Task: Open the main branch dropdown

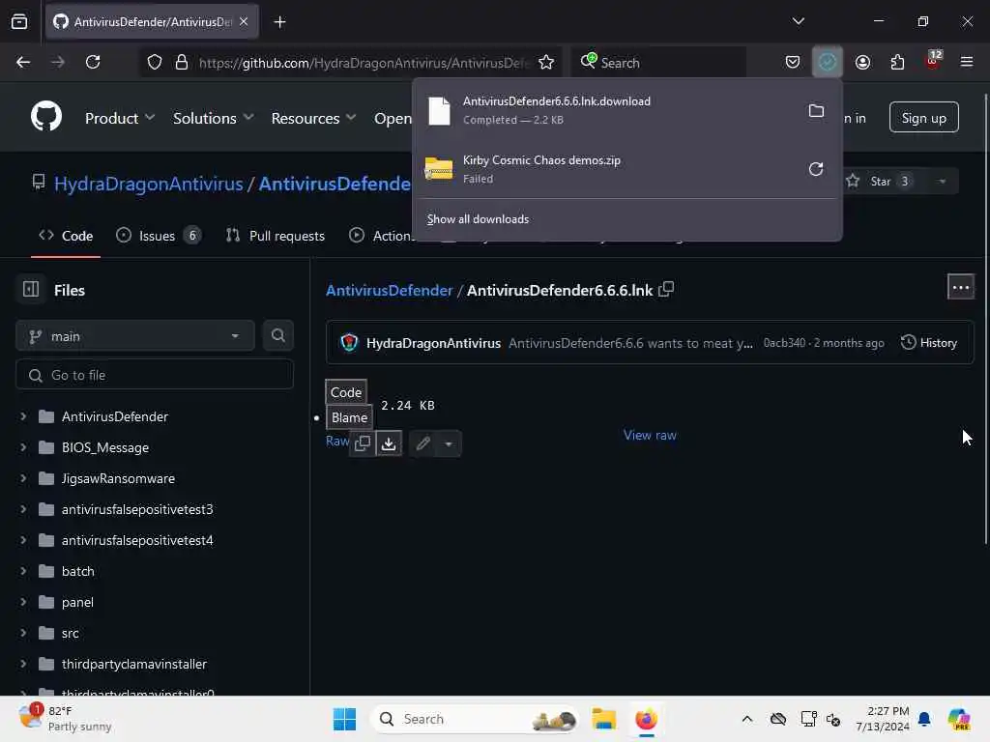Action: [x=135, y=335]
